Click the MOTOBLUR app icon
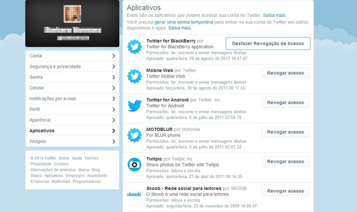Screen dimensions: 357x212 tap(135, 135)
